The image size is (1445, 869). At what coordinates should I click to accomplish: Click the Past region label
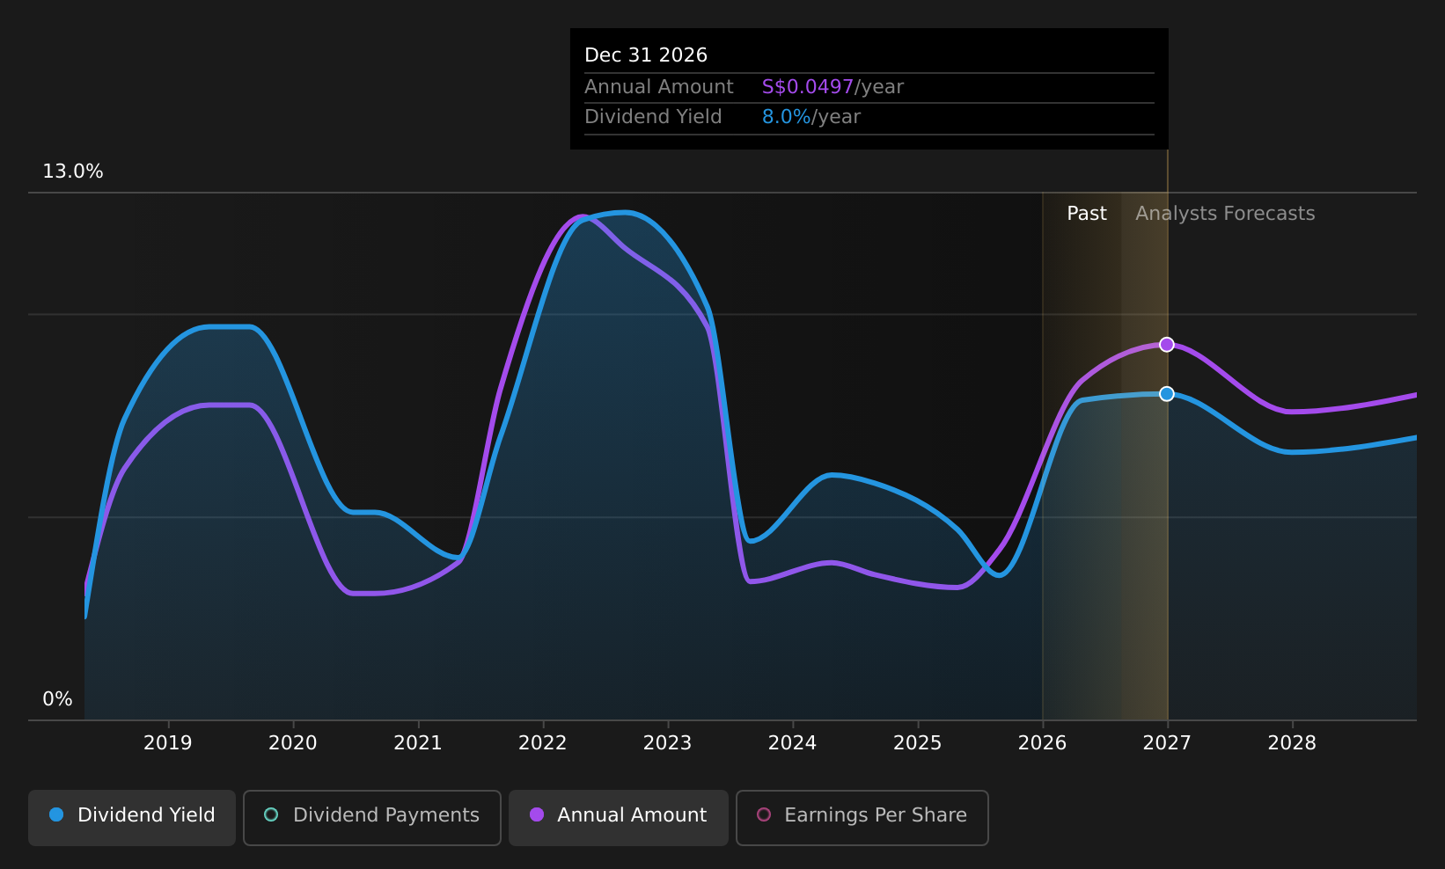point(1087,214)
